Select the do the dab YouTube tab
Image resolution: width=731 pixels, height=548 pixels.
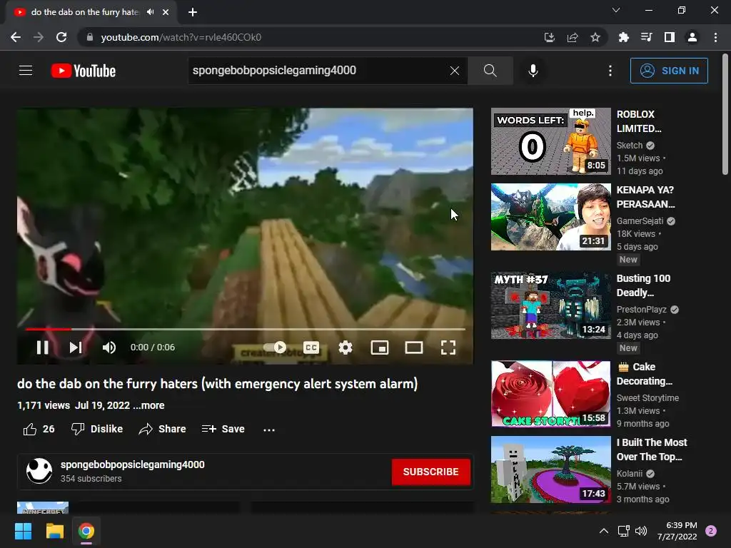pyautogui.click(x=91, y=12)
